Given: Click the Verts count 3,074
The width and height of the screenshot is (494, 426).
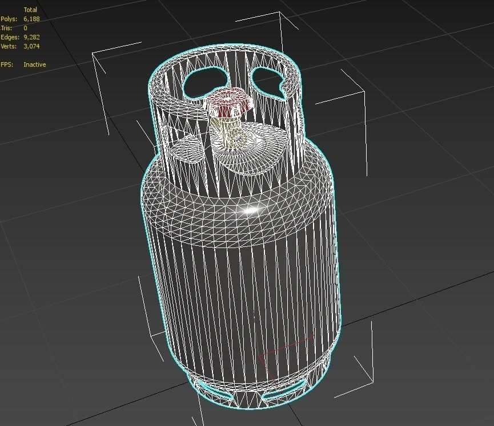Looking at the screenshot, I should [31, 46].
